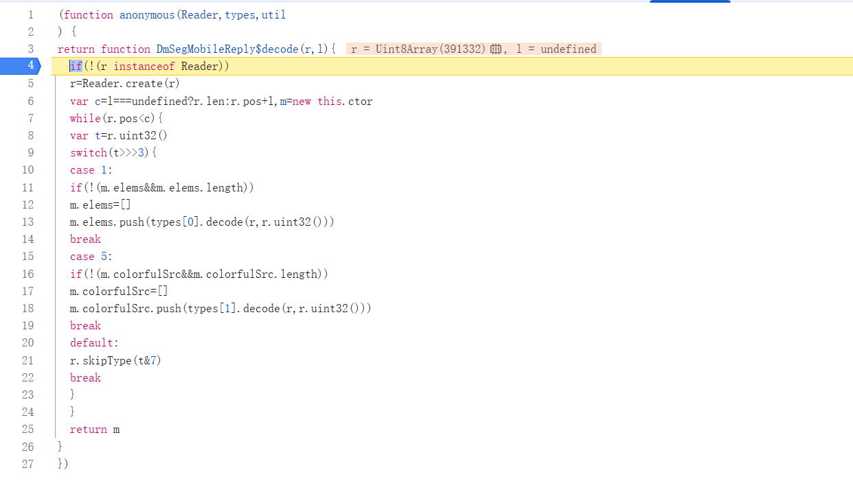Toggle breakpoint at line number 25

pyautogui.click(x=27, y=430)
